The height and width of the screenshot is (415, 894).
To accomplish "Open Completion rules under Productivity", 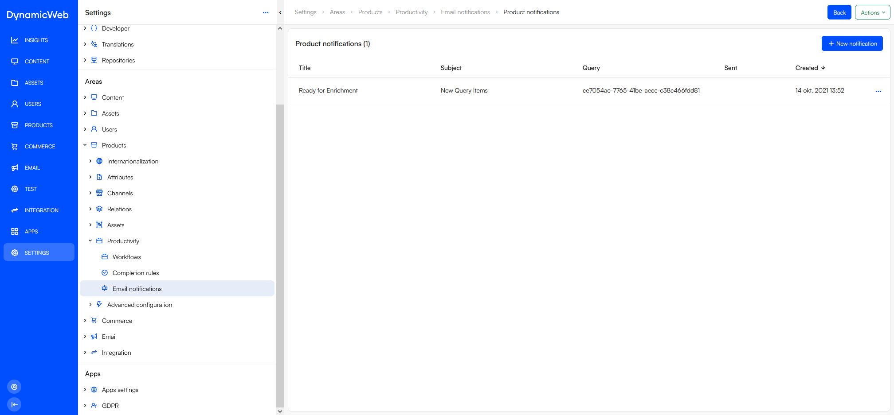I will click(136, 273).
